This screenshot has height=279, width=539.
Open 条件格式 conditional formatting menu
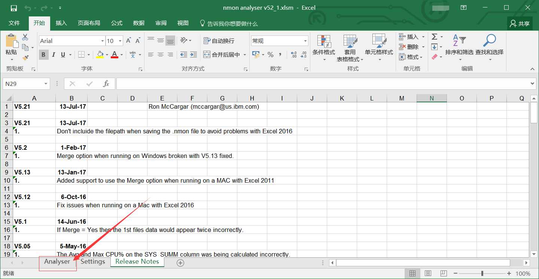point(324,49)
